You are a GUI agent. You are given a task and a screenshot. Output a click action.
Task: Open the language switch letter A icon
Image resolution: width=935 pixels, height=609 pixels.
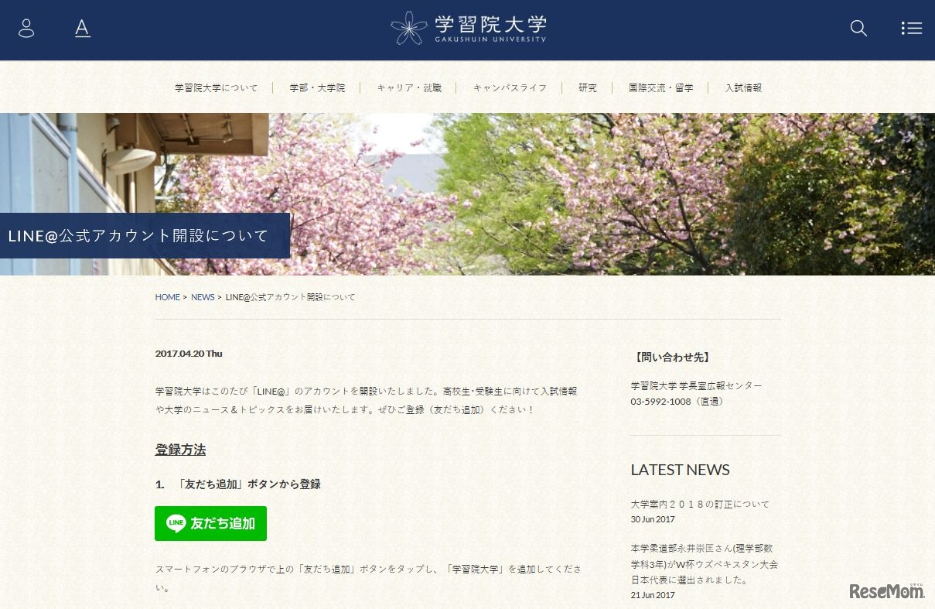[x=83, y=29]
